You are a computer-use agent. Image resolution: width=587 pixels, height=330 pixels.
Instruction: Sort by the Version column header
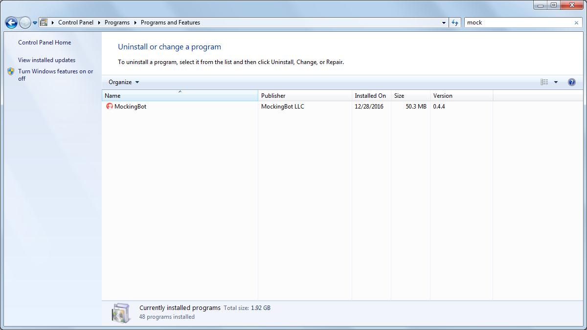461,95
